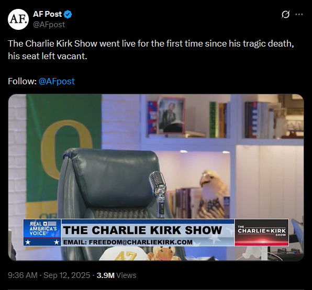This screenshot has width=312, height=290.
Task: Click the framed portrait on the shelf
Action: [171, 116]
